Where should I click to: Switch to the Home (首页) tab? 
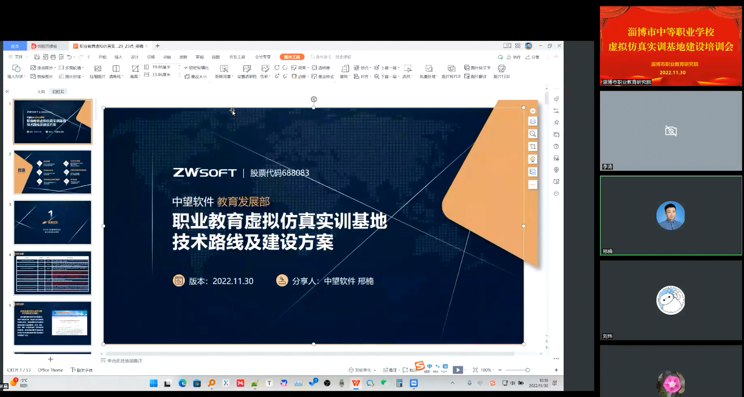[x=15, y=46]
